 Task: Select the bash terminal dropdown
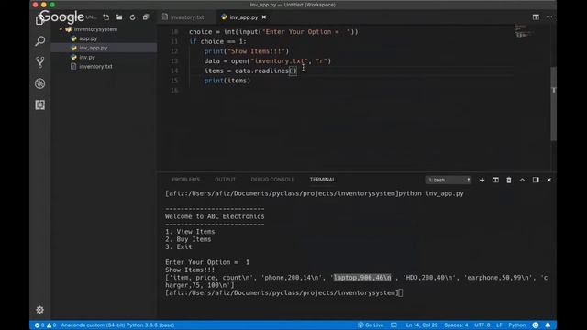tap(449, 180)
